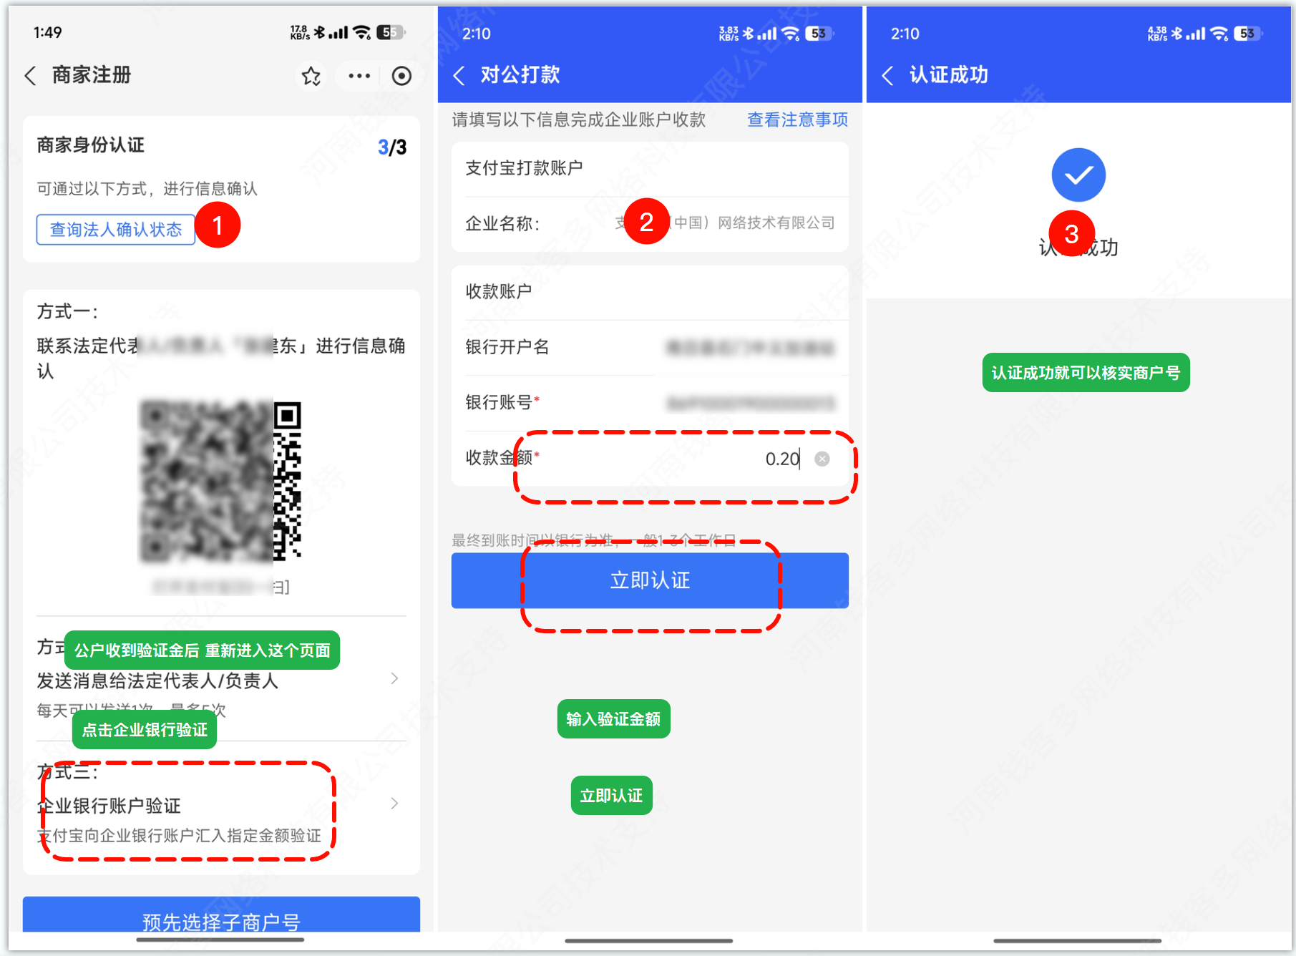This screenshot has height=956, width=1296.
Task: Open 查看注意事项 link
Action: tap(797, 120)
